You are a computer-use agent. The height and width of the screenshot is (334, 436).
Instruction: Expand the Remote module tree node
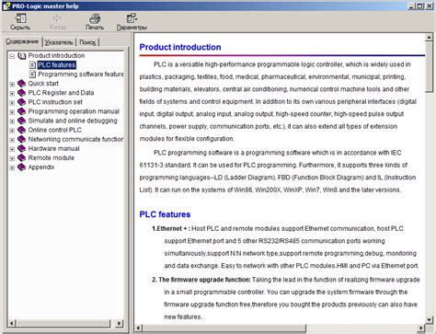[12, 158]
